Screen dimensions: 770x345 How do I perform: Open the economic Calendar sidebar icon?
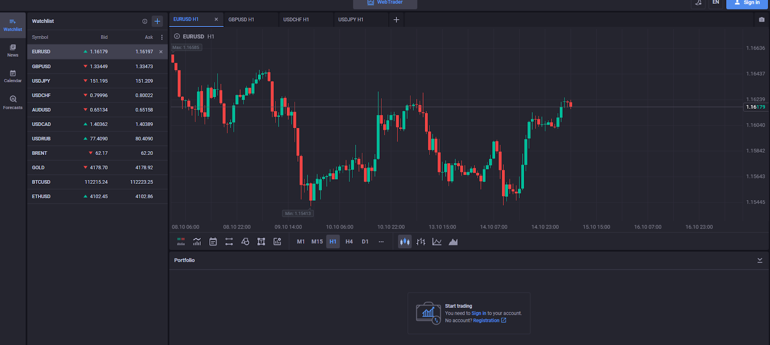pyautogui.click(x=13, y=76)
